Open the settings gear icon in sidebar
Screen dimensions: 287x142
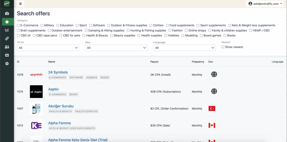(7, 64)
